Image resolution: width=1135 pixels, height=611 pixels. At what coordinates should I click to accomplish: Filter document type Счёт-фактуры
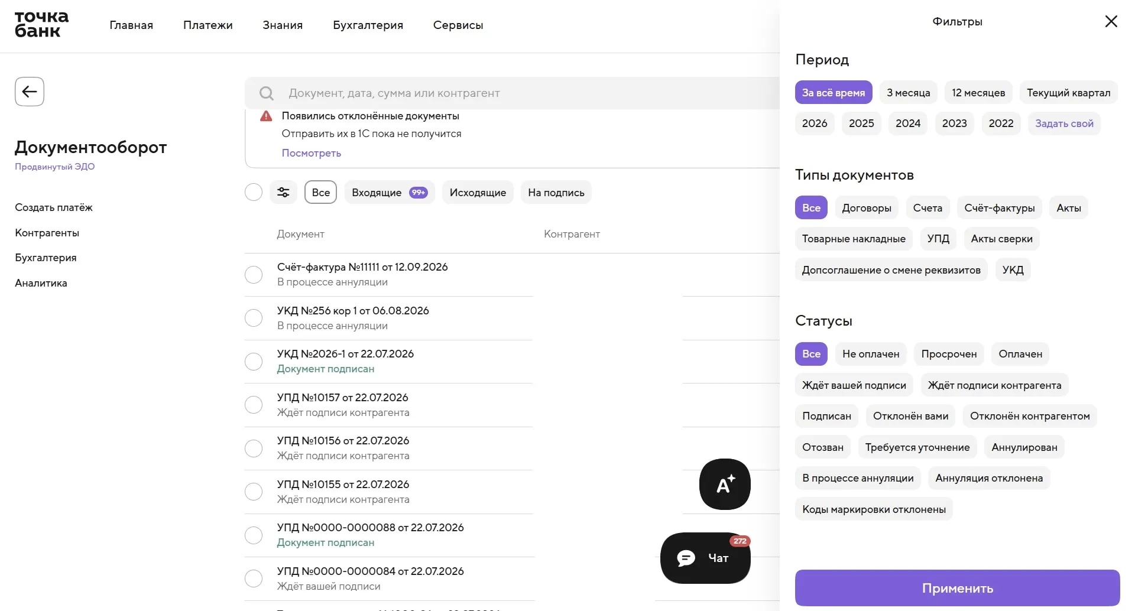pyautogui.click(x=1000, y=207)
